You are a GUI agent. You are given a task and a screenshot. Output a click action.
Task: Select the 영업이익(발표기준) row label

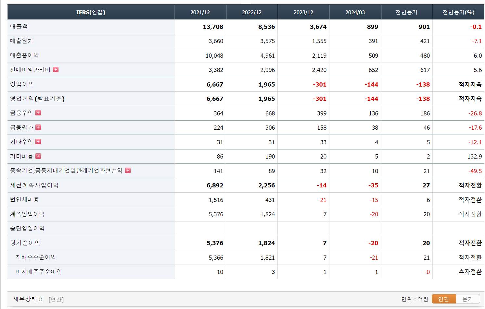(37, 99)
